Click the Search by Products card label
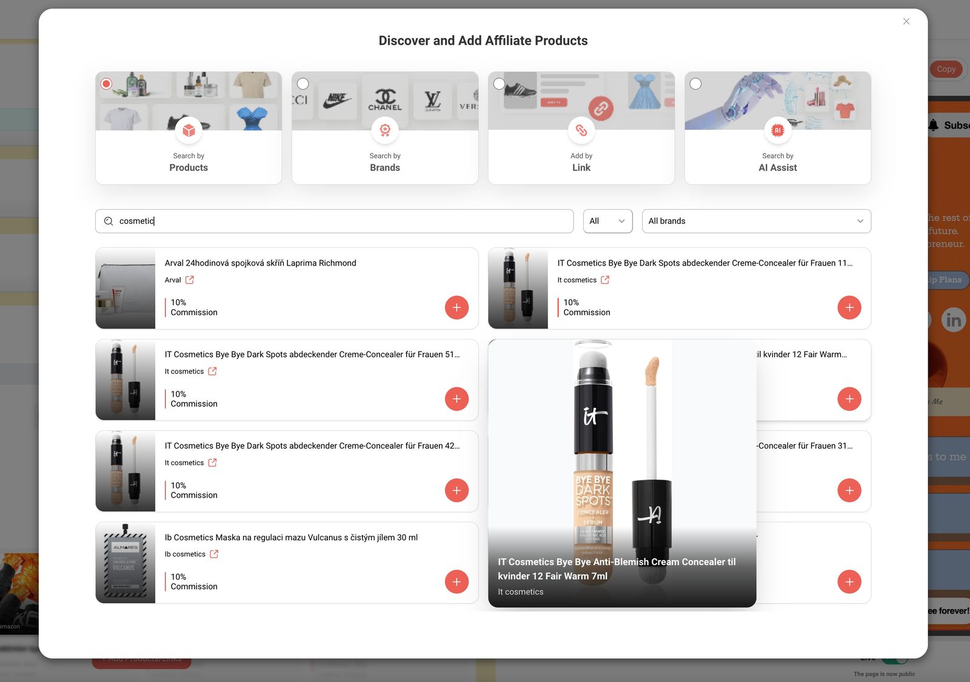 (189, 162)
